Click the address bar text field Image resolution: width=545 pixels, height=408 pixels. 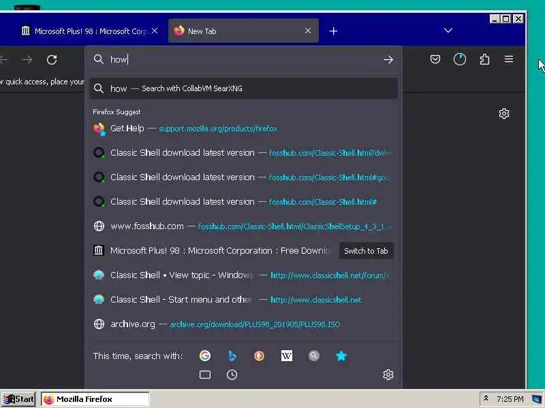tap(243, 60)
